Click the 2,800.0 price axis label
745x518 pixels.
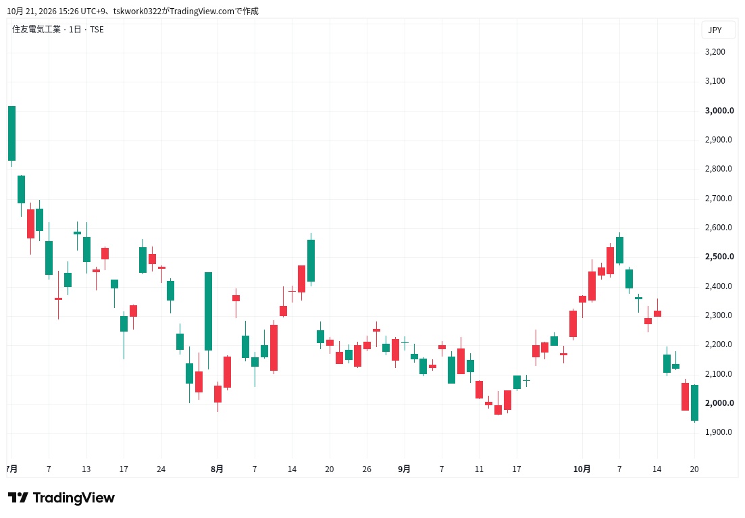[719, 169]
